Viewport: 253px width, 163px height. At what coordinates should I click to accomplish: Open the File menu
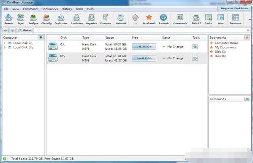6,9
